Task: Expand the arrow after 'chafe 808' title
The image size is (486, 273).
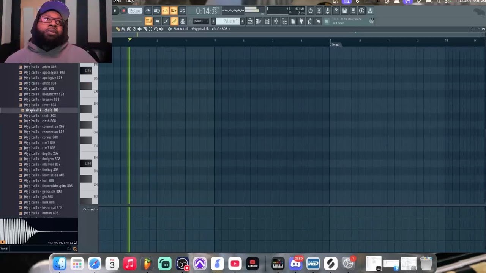Action: 229,29
